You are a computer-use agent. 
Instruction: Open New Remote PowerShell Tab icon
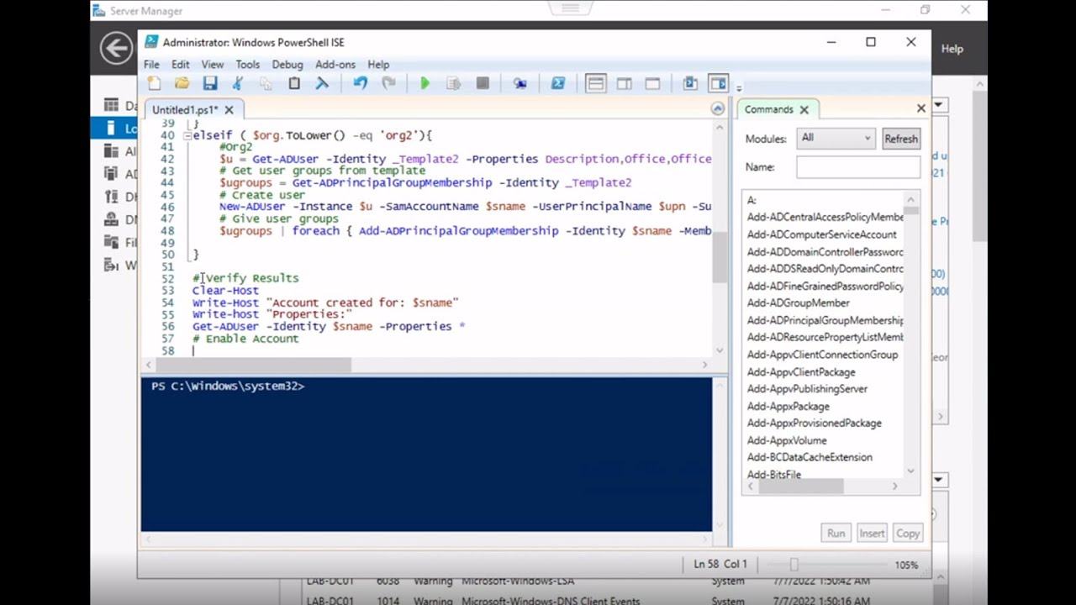click(520, 83)
